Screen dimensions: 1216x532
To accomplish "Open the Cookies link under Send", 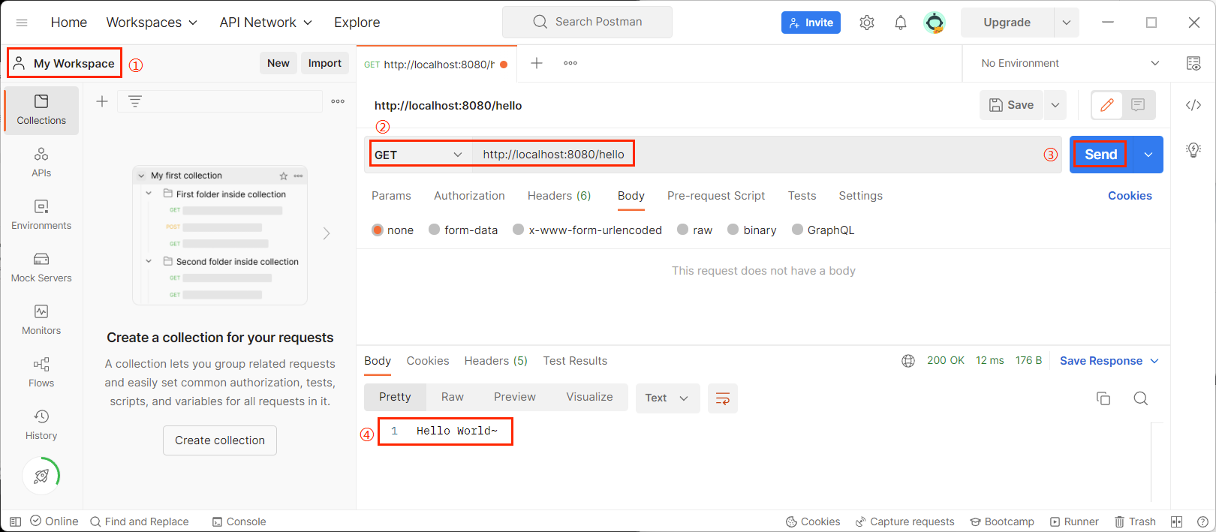I will [1130, 196].
